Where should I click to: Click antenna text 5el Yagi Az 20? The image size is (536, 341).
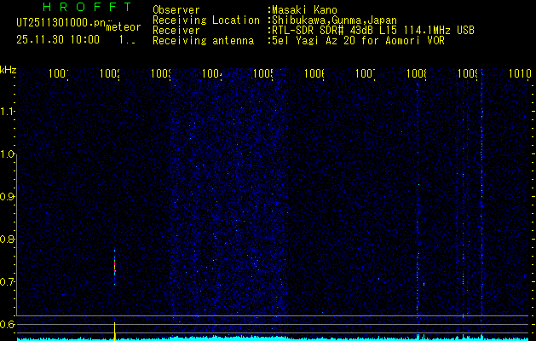(315, 41)
